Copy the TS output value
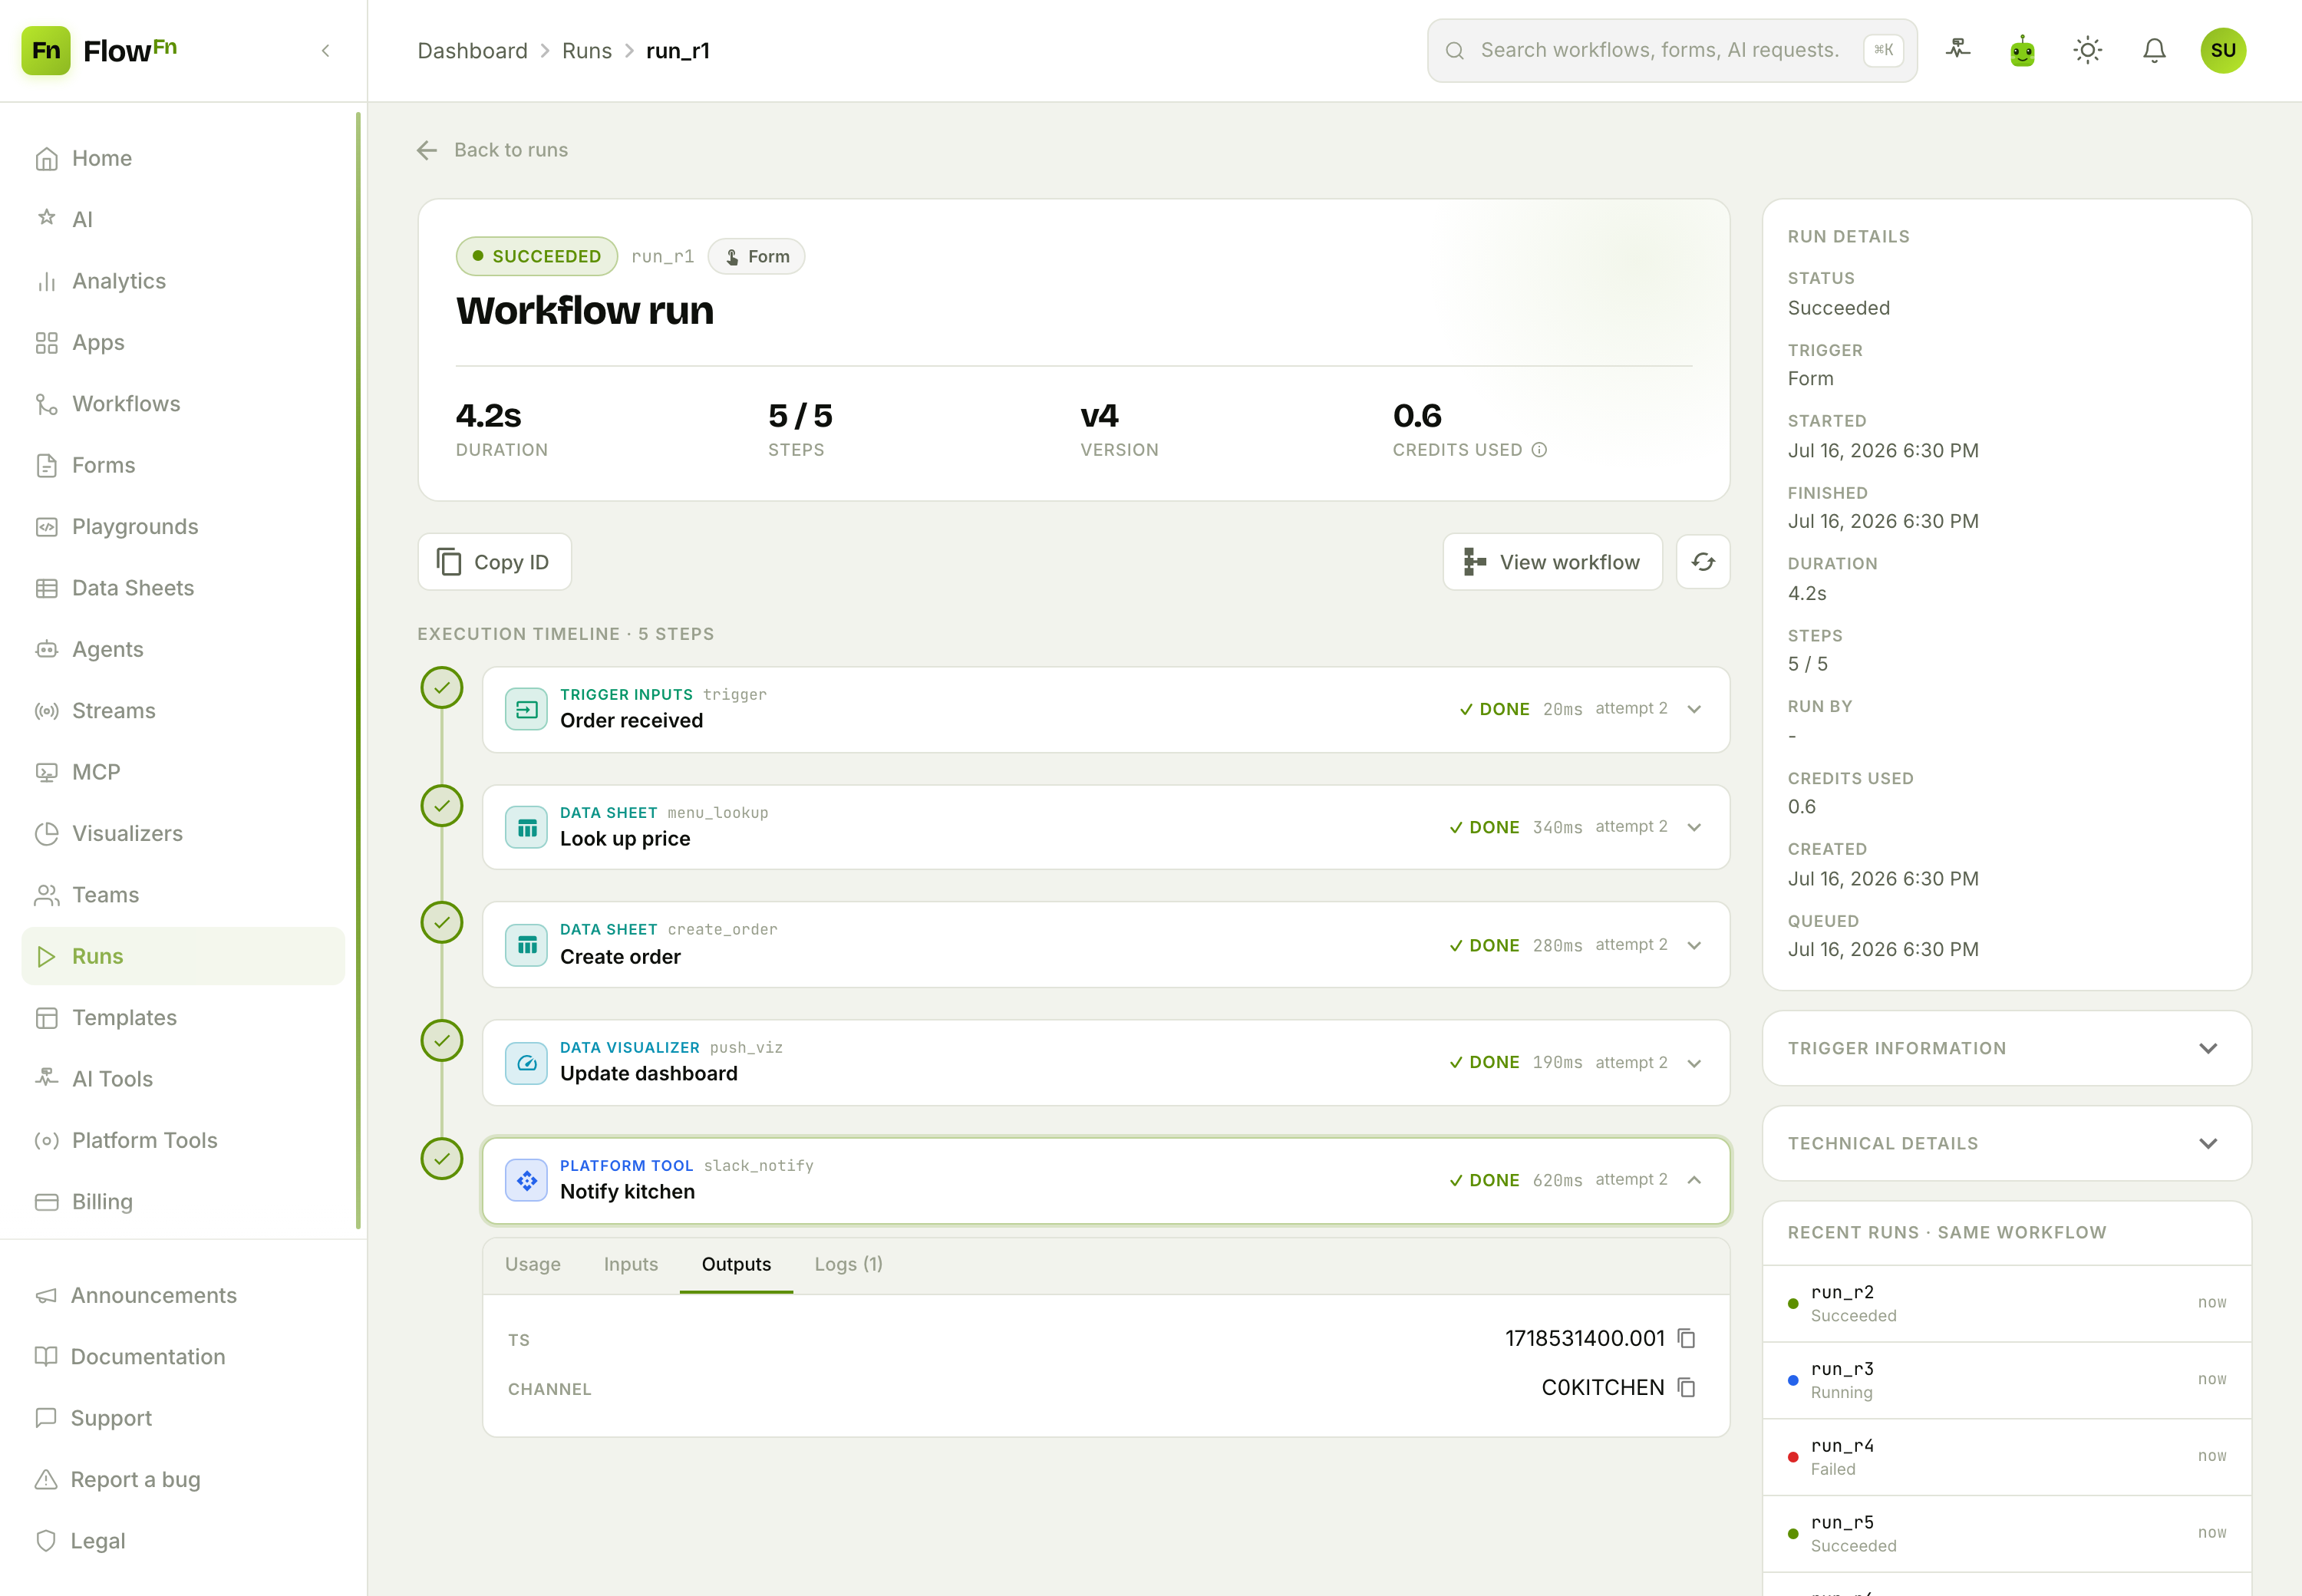Screen dimensions: 2302x1596 point(1687,1338)
